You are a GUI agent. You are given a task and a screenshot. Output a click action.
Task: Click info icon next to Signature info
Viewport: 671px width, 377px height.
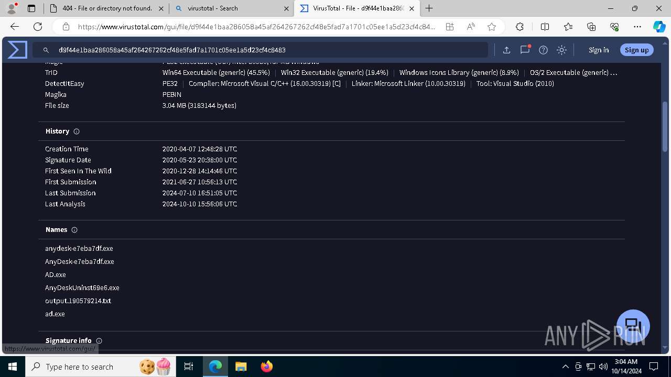point(99,341)
